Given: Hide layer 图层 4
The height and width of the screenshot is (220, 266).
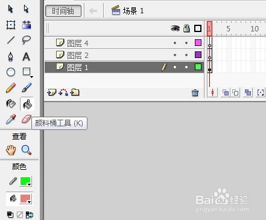Looking at the screenshot, I should tap(175, 43).
